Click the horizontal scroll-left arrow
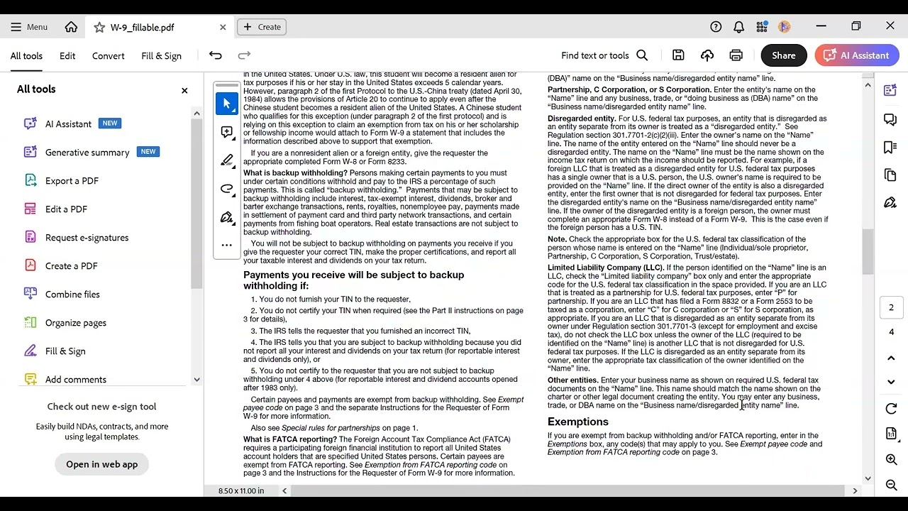The width and height of the screenshot is (908, 511). click(x=284, y=490)
